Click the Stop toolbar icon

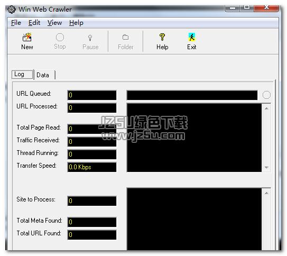[60, 38]
